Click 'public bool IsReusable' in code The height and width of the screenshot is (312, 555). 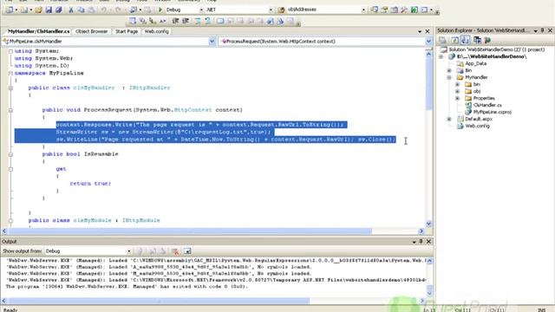[x=80, y=154]
